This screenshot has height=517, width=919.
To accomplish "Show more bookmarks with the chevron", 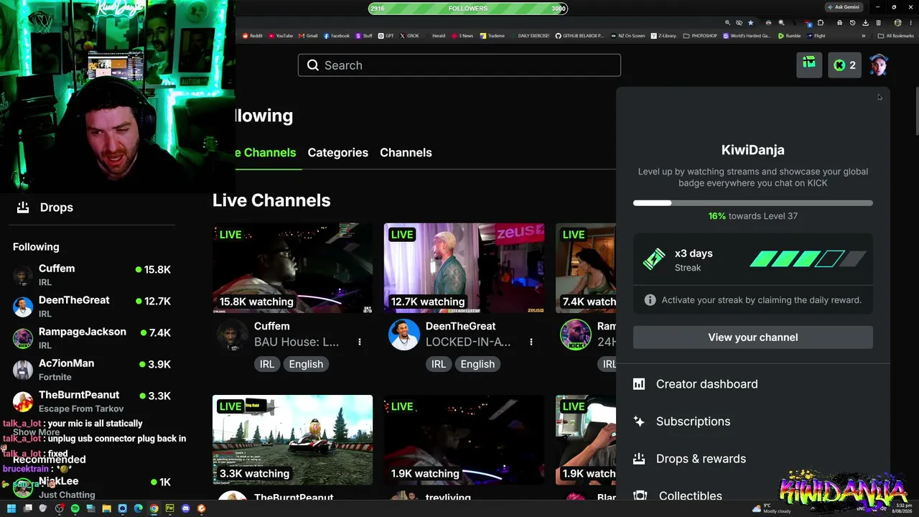I will click(864, 36).
